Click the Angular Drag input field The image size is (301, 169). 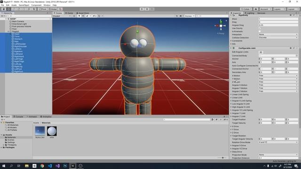[x=278, y=25]
